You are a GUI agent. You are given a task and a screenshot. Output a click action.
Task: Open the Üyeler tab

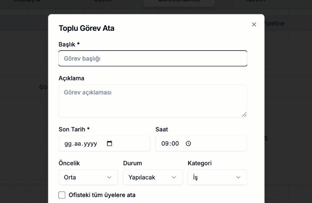click(x=103, y=1)
